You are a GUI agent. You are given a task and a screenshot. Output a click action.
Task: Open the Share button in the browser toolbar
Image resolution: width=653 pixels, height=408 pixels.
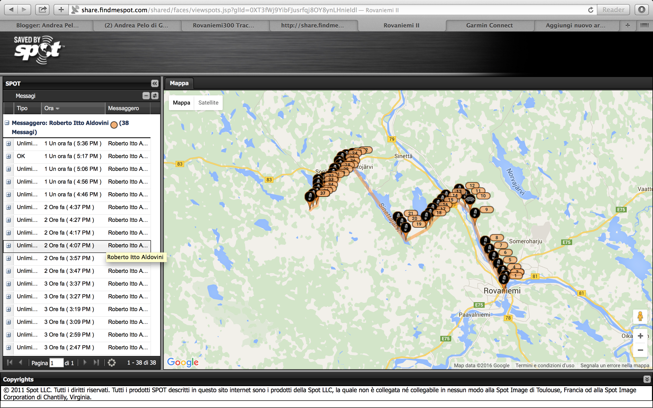(x=42, y=10)
